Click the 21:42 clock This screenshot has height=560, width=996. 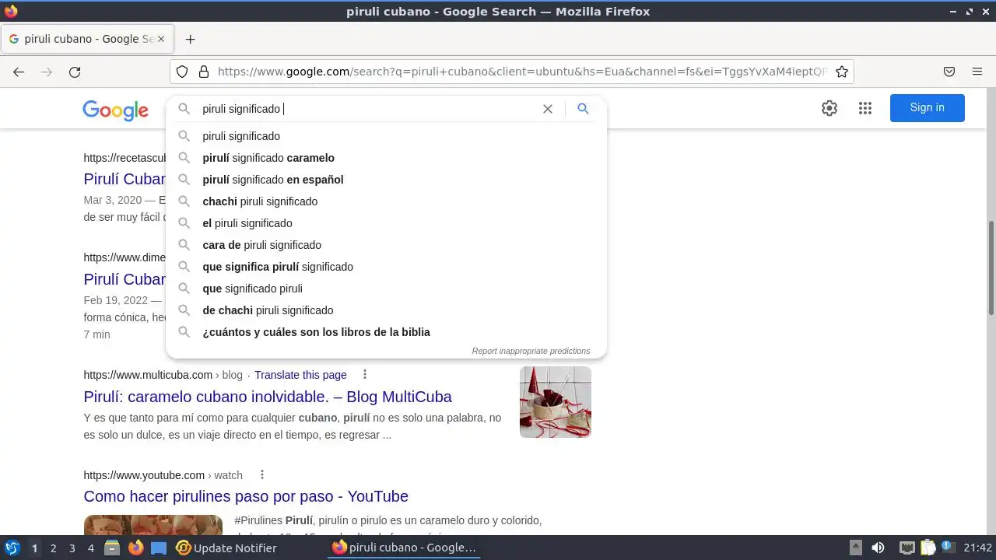(x=977, y=548)
